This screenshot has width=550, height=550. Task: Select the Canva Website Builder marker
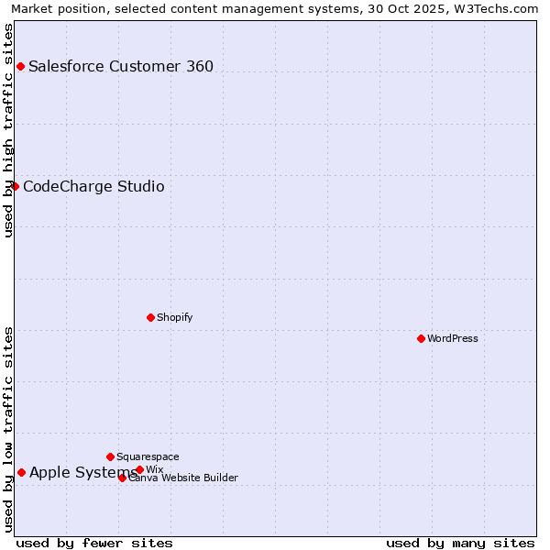[122, 478]
